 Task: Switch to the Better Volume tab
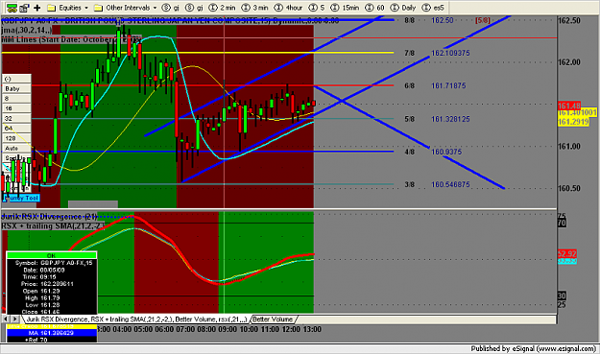(x=273, y=319)
